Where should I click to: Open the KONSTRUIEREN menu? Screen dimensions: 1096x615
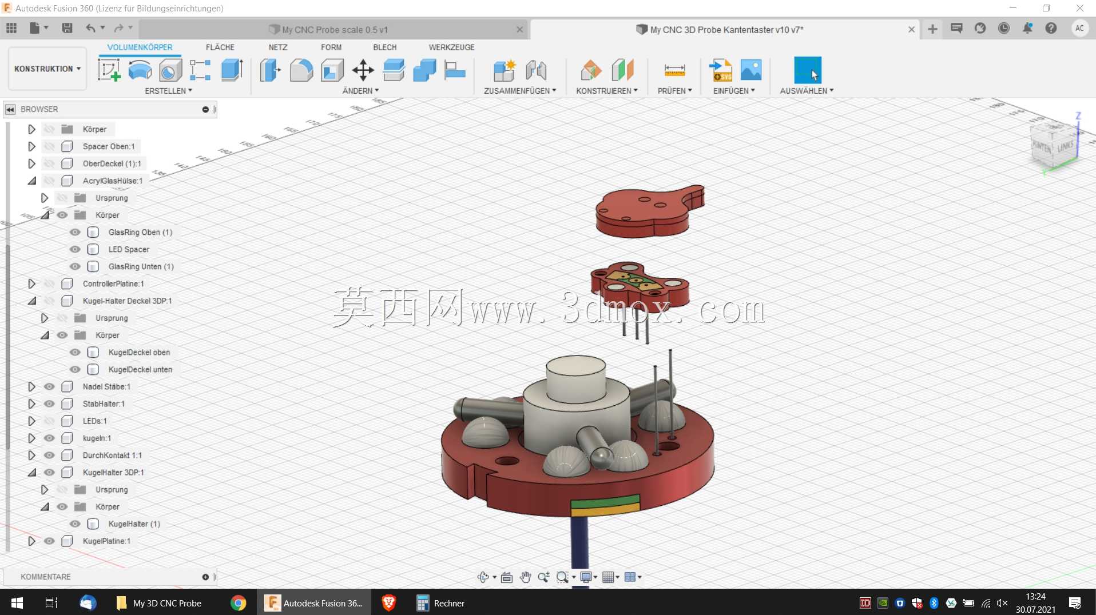pyautogui.click(x=606, y=91)
